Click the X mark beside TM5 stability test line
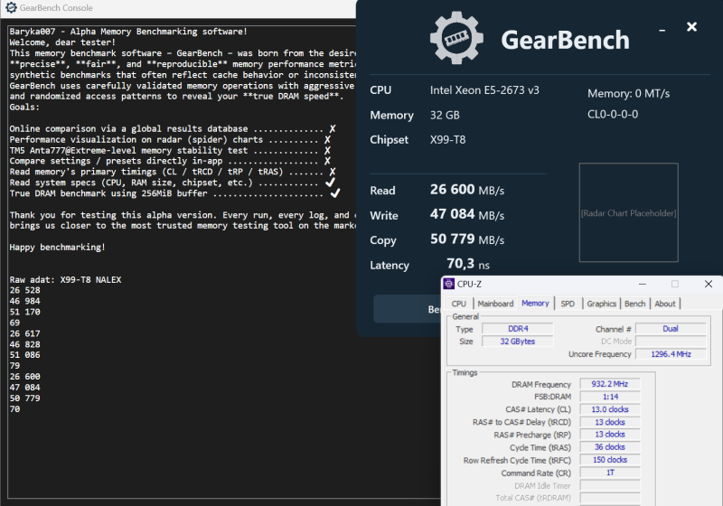 pos(327,150)
